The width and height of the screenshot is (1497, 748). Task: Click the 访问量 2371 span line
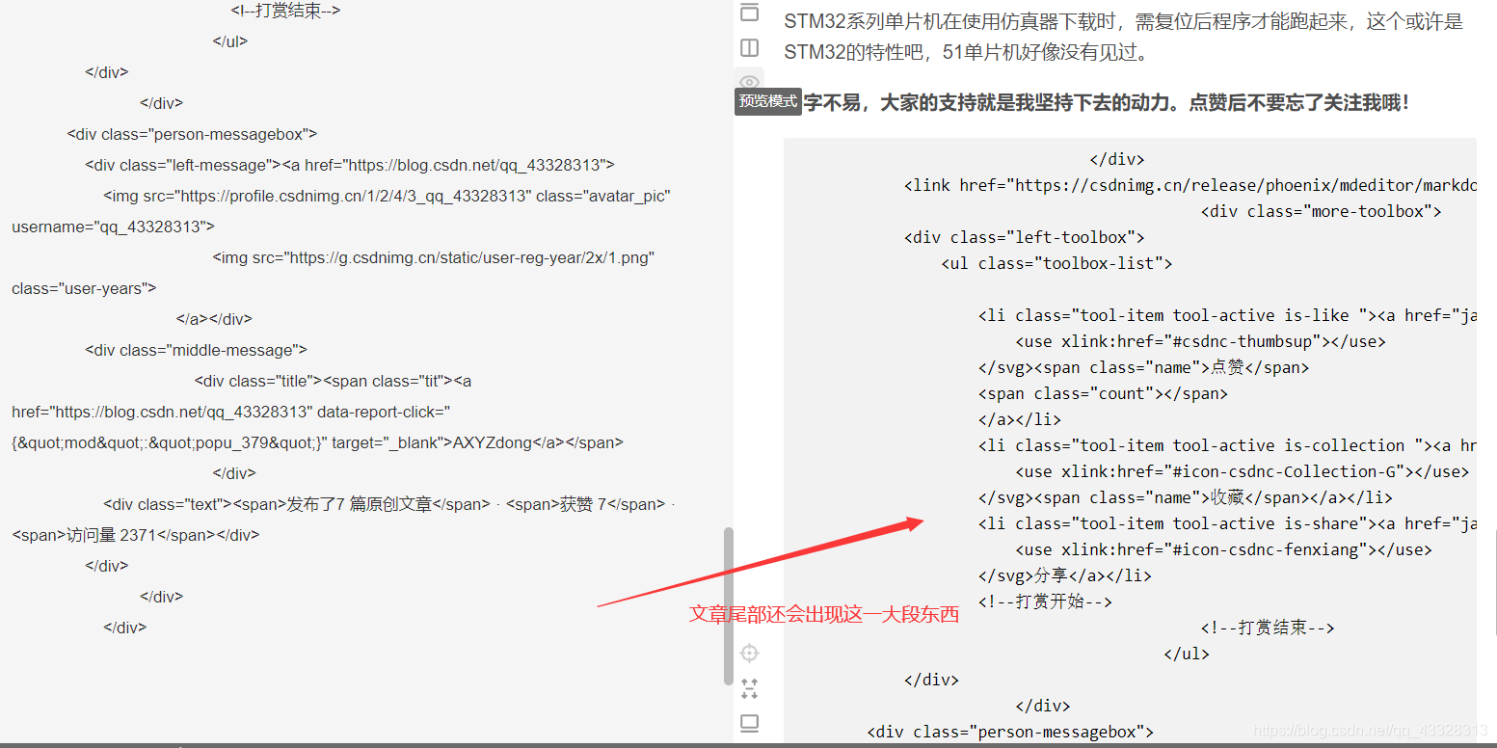click(x=135, y=535)
